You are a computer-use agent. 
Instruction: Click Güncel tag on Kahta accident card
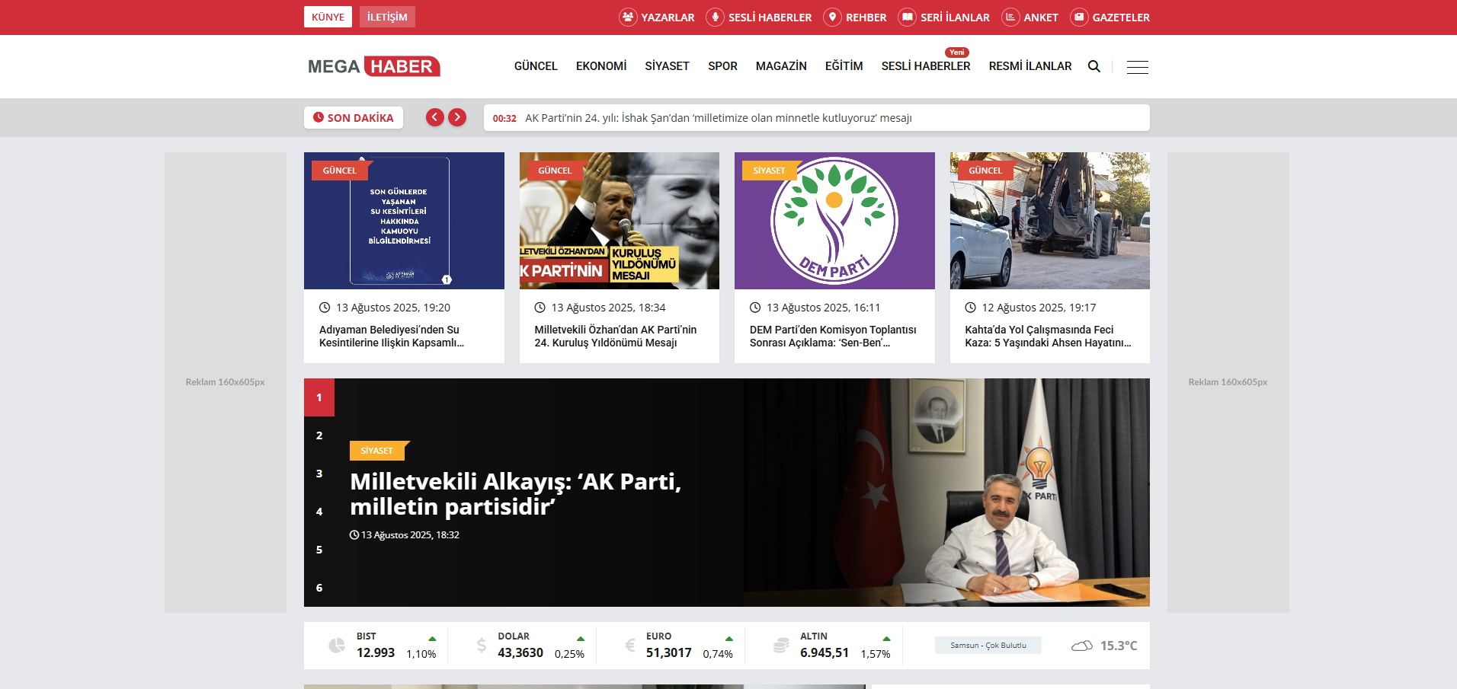point(985,171)
